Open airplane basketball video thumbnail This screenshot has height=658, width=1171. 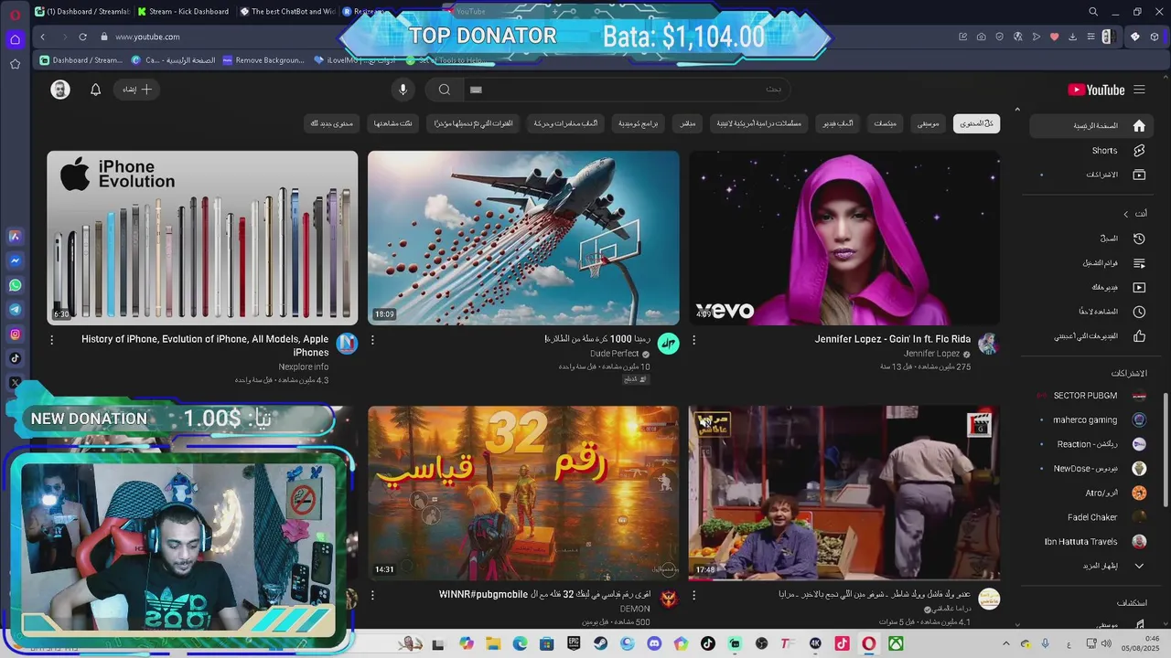click(523, 238)
